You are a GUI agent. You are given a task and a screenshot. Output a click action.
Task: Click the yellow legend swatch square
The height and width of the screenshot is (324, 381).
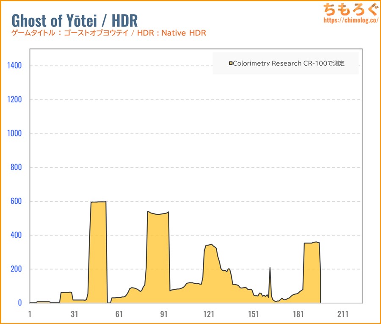pos(231,64)
